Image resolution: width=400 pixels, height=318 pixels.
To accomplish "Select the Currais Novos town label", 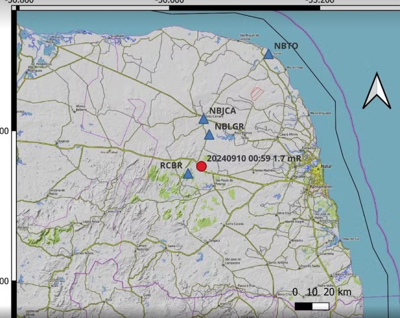I will (x=84, y=253).
